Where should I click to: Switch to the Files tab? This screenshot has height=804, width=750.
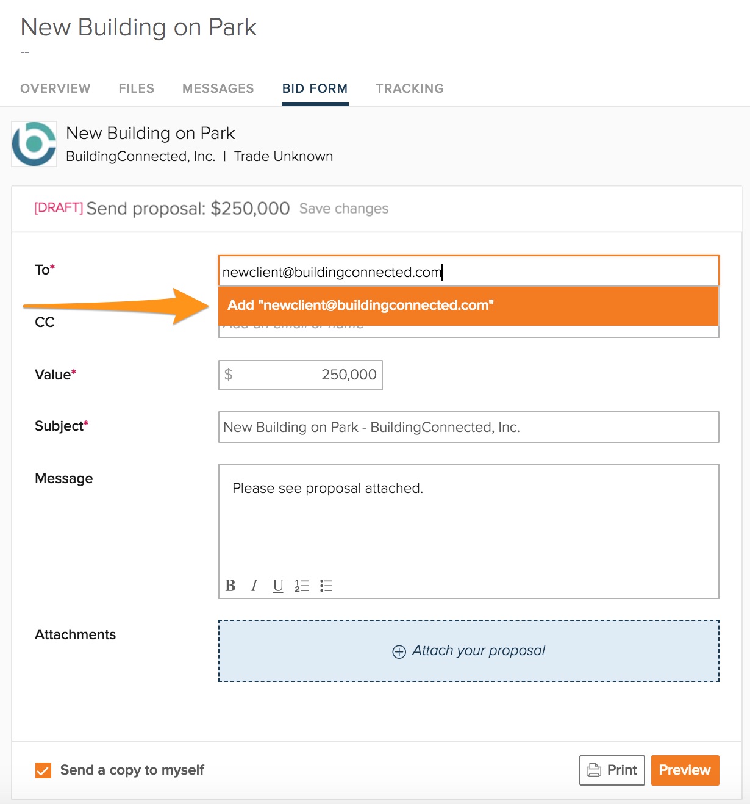(x=137, y=88)
